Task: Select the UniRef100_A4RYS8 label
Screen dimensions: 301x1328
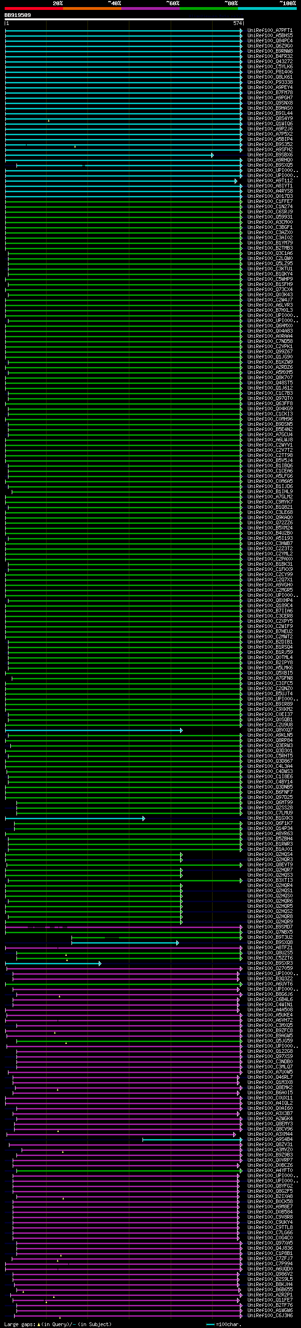Action: (x=270, y=191)
